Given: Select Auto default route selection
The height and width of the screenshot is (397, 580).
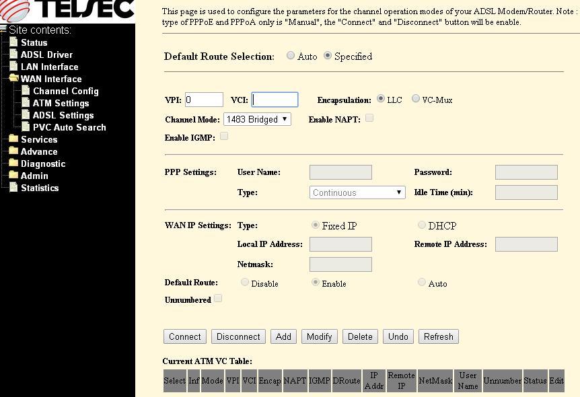Looking at the screenshot, I should [x=291, y=55].
